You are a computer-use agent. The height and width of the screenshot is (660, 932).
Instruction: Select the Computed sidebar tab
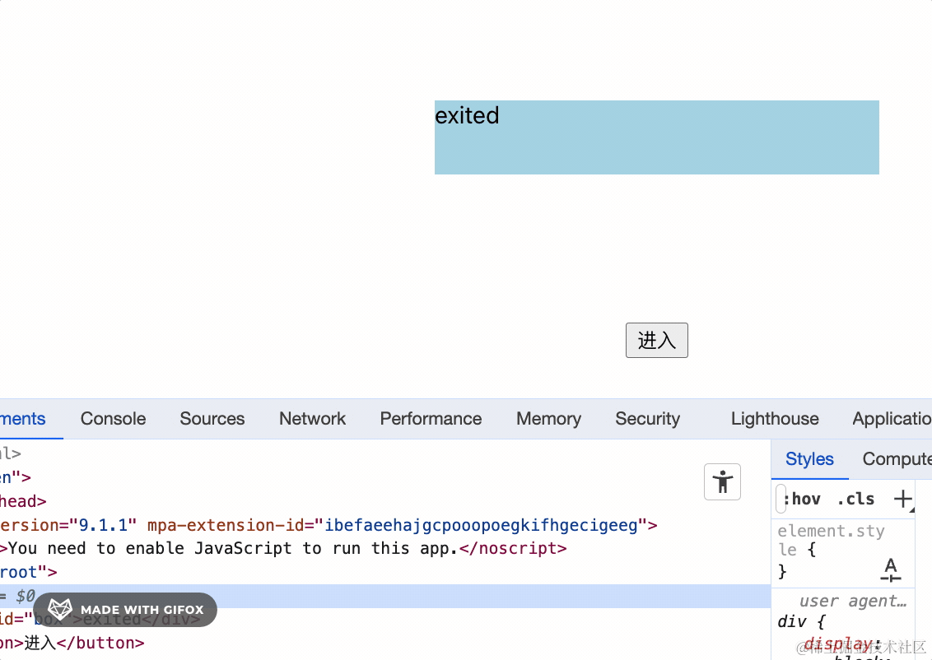tap(897, 459)
